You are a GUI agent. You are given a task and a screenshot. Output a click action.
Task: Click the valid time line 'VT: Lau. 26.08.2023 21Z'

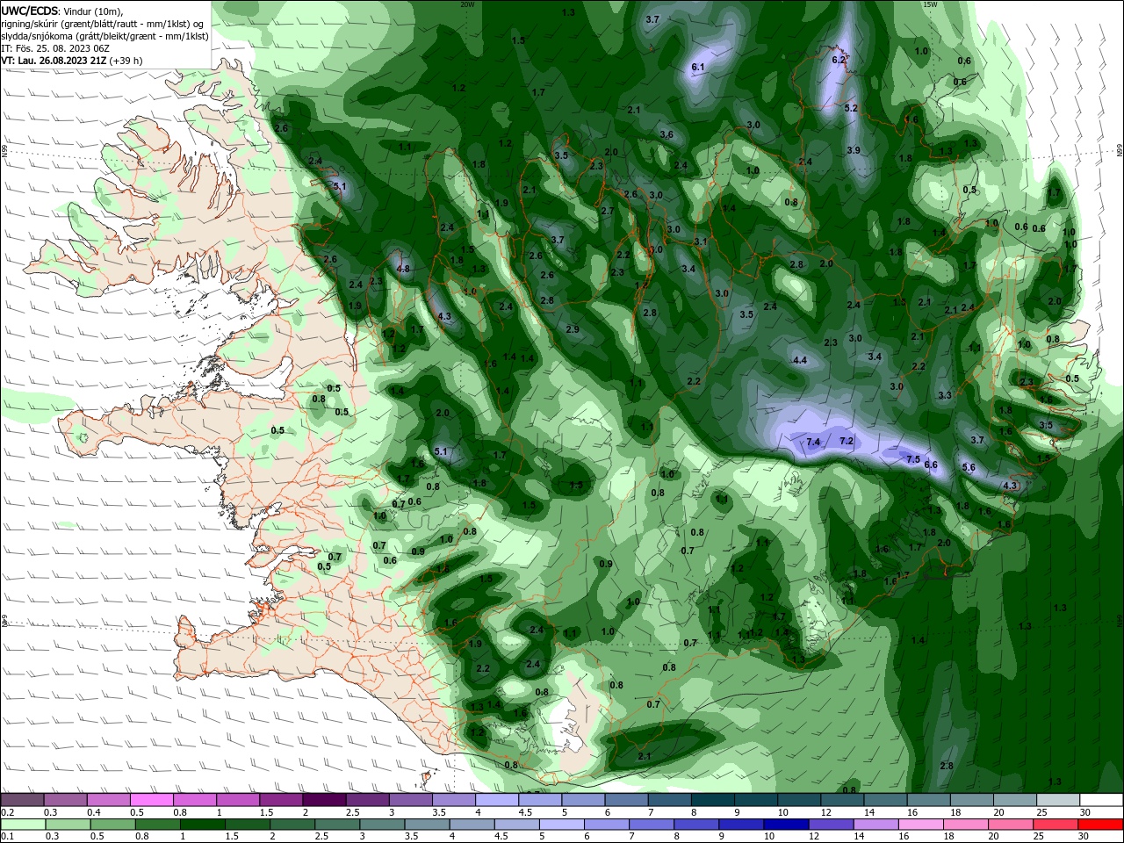[54, 61]
